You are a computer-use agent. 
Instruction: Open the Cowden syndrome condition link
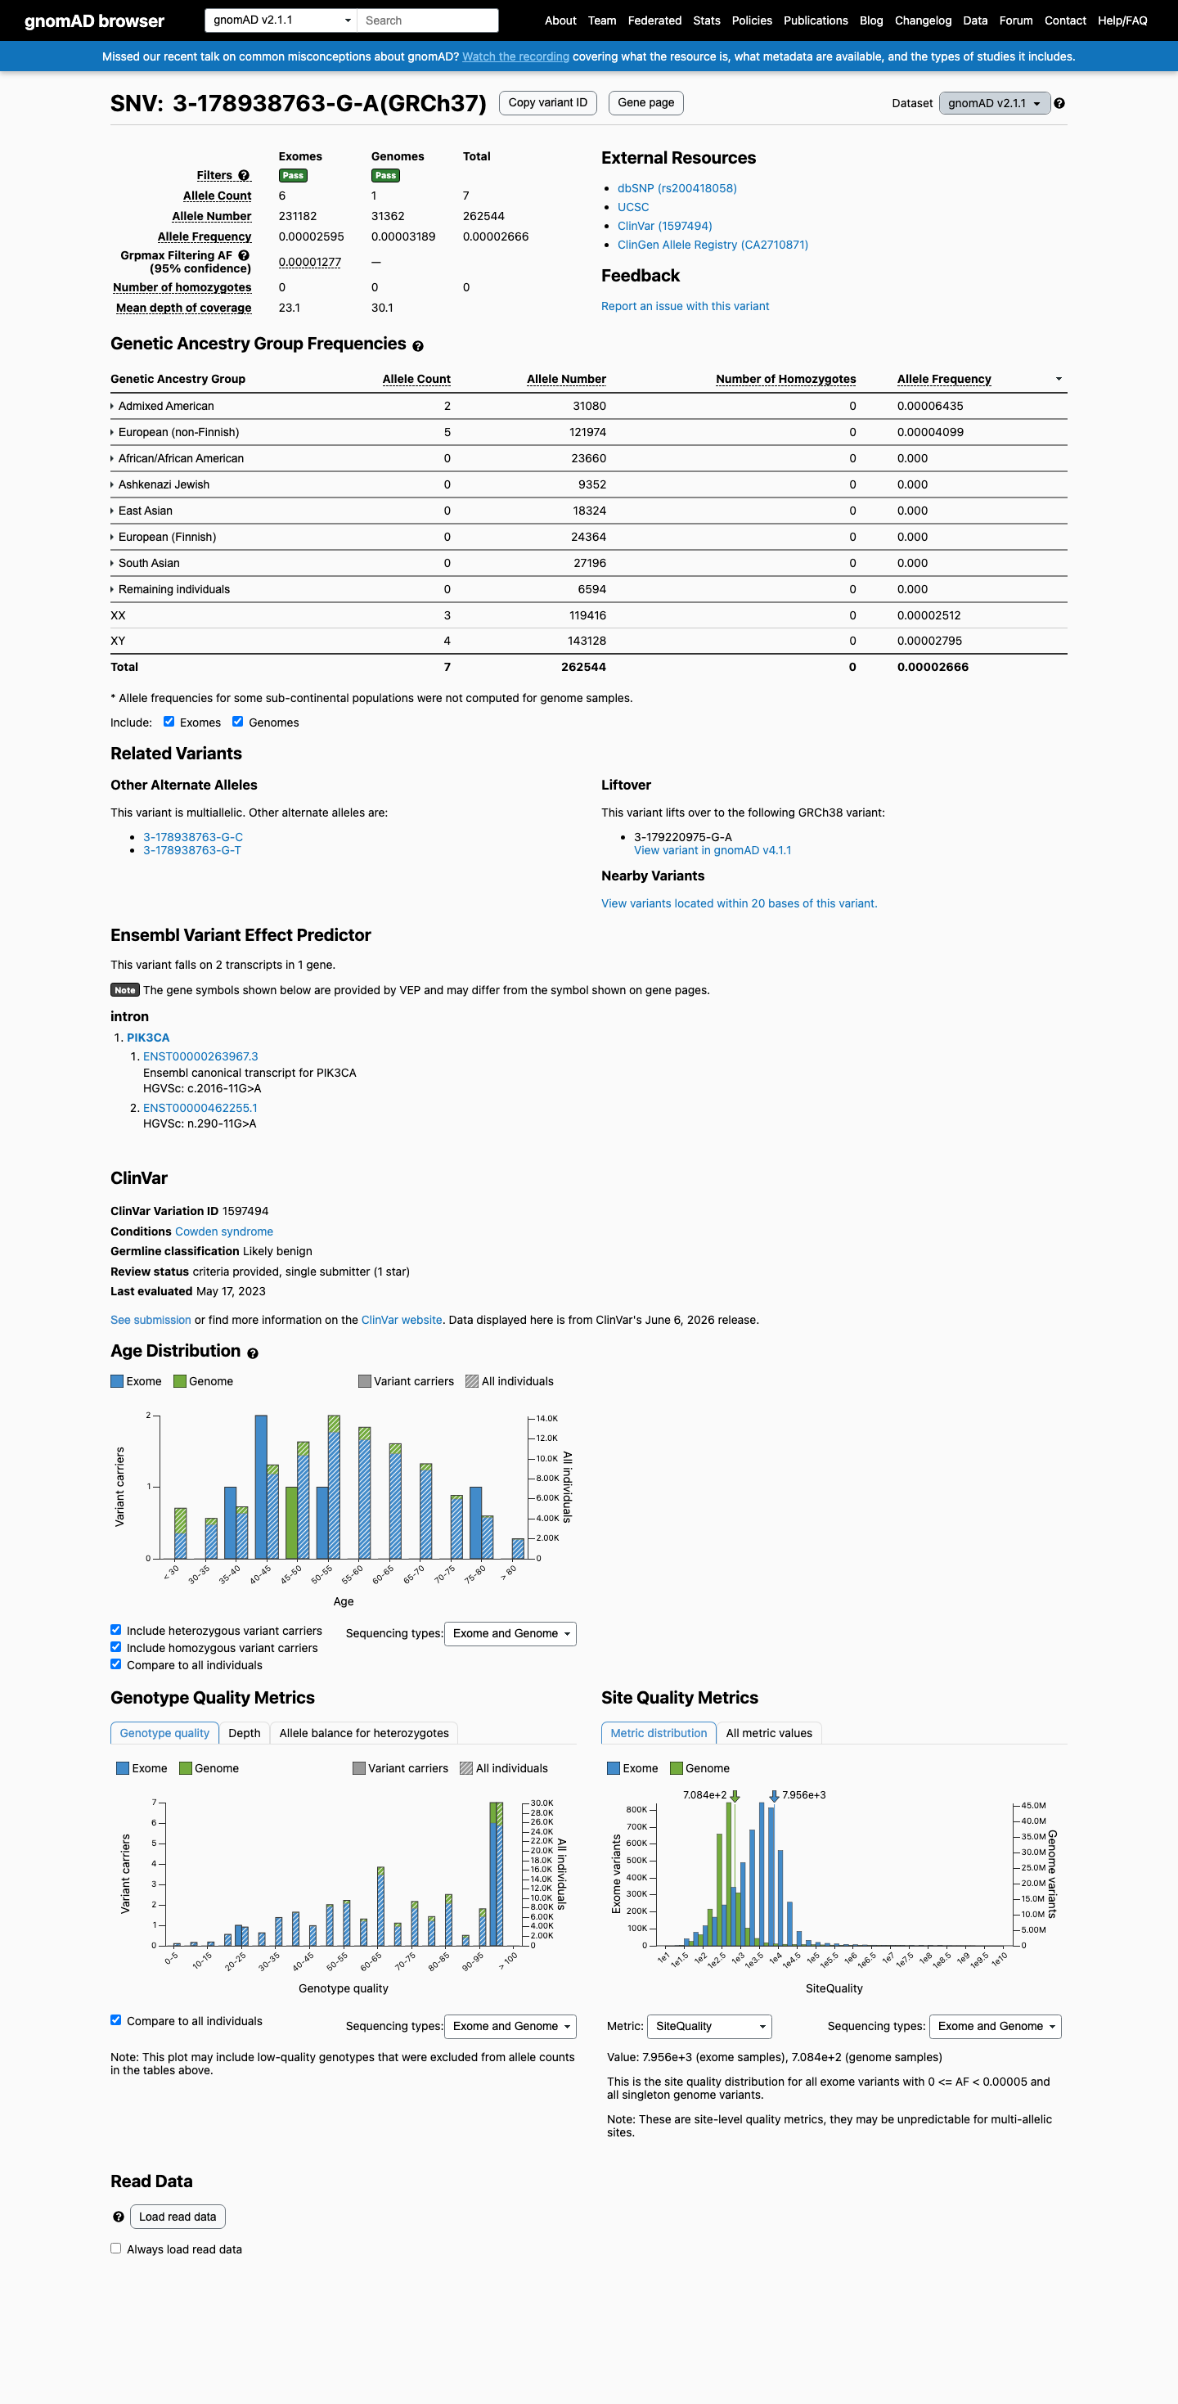pyautogui.click(x=224, y=1231)
